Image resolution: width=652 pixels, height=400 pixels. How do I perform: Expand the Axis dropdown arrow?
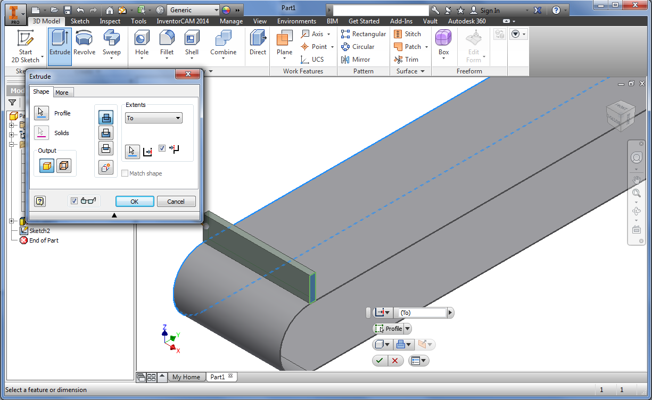[329, 34]
